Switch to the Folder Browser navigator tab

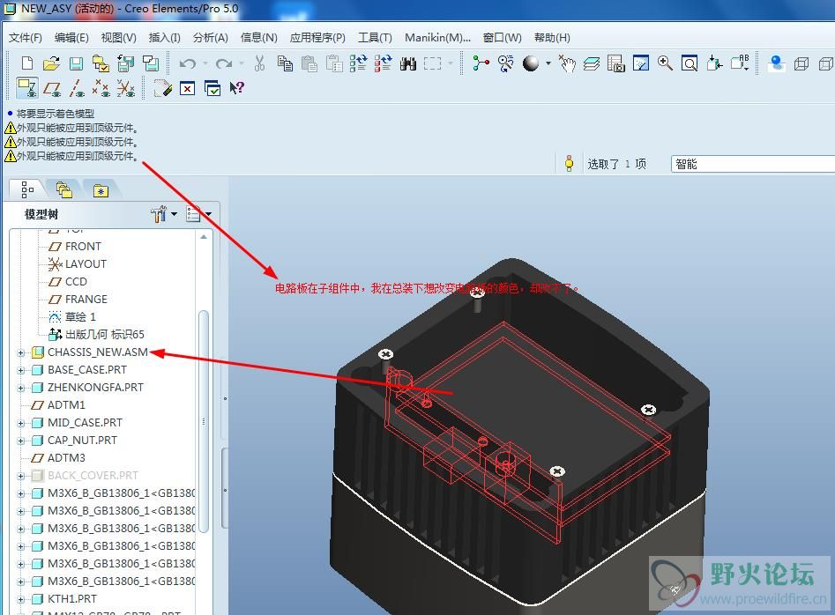point(63,189)
